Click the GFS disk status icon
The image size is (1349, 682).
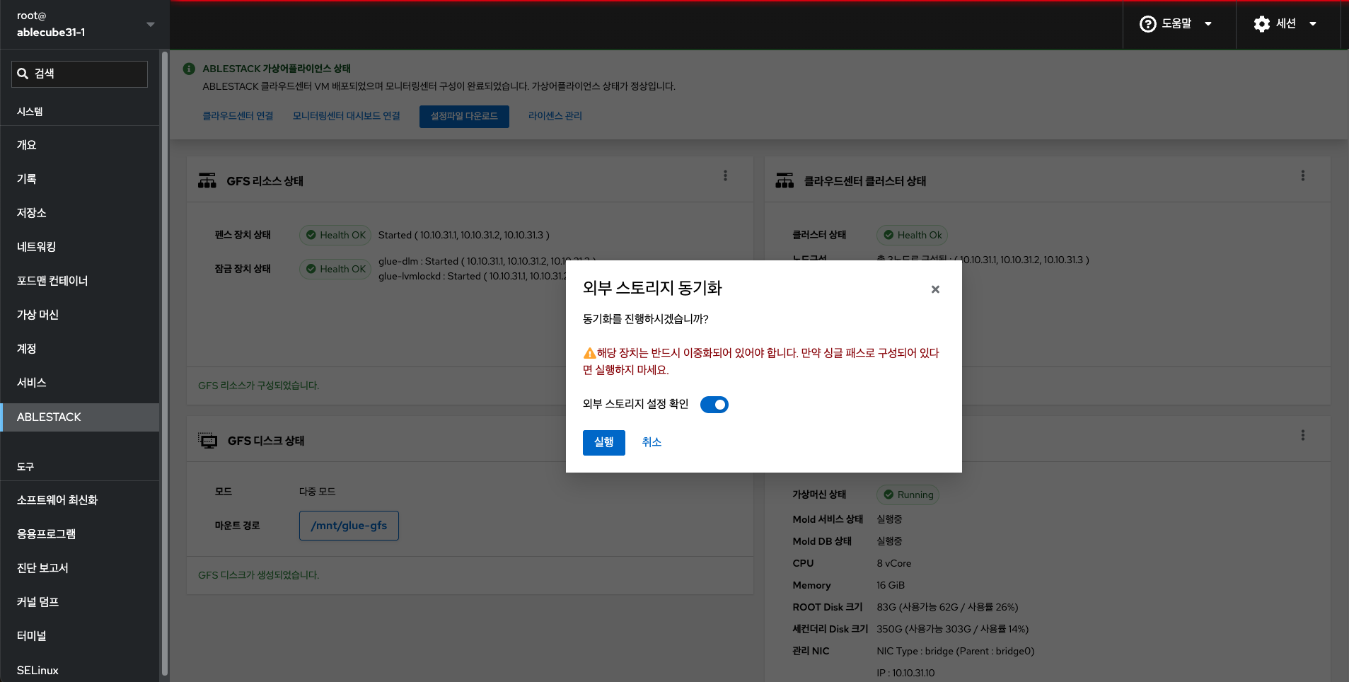(207, 441)
